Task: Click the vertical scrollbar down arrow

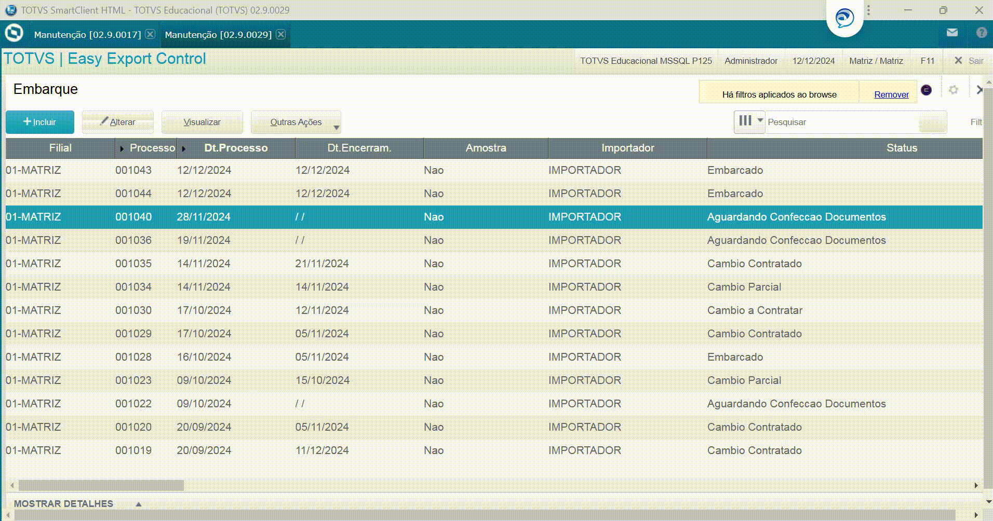Action: coord(988,502)
